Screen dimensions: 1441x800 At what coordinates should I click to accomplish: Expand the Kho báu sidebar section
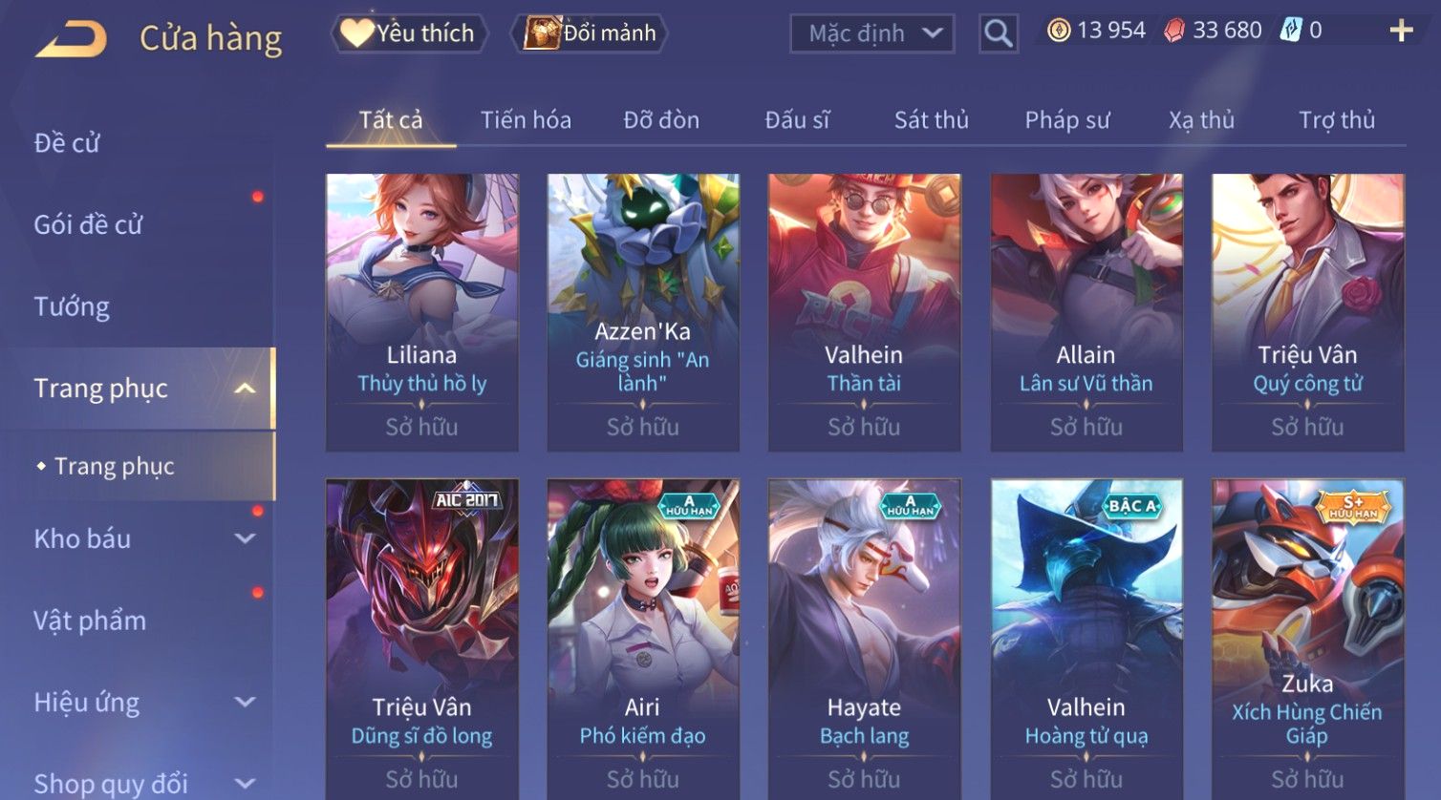coord(246,538)
